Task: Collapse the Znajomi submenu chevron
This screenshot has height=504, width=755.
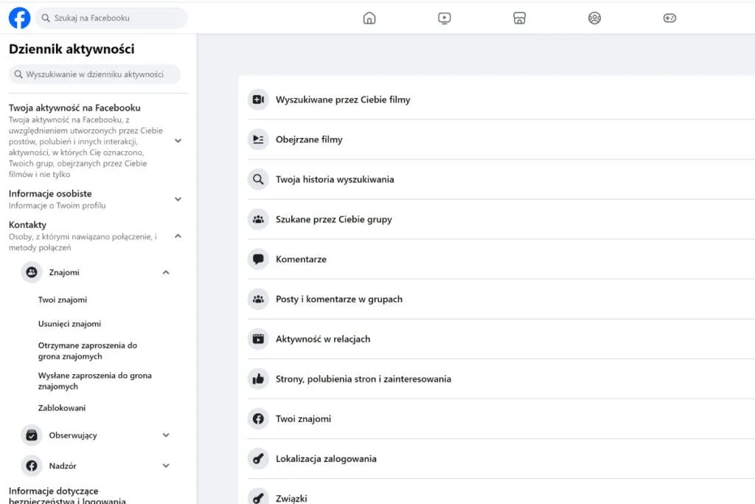Action: point(166,272)
